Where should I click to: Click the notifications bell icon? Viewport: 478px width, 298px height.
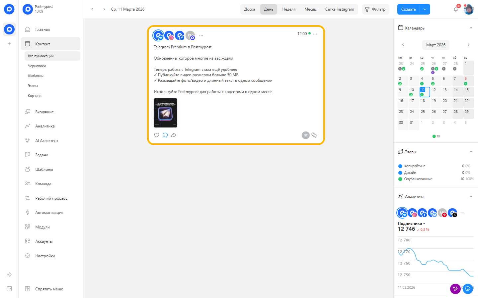coord(456,9)
